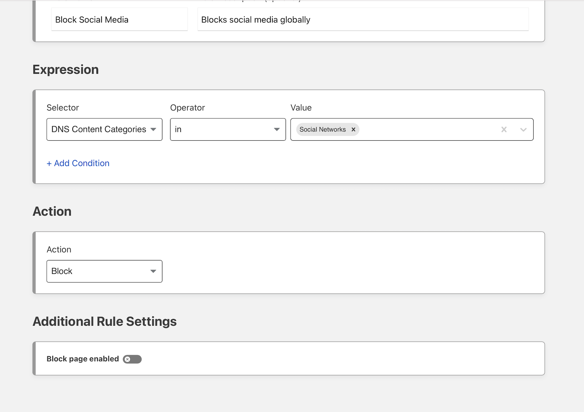Click the Action field label above Block
The height and width of the screenshot is (412, 584).
pyautogui.click(x=59, y=250)
